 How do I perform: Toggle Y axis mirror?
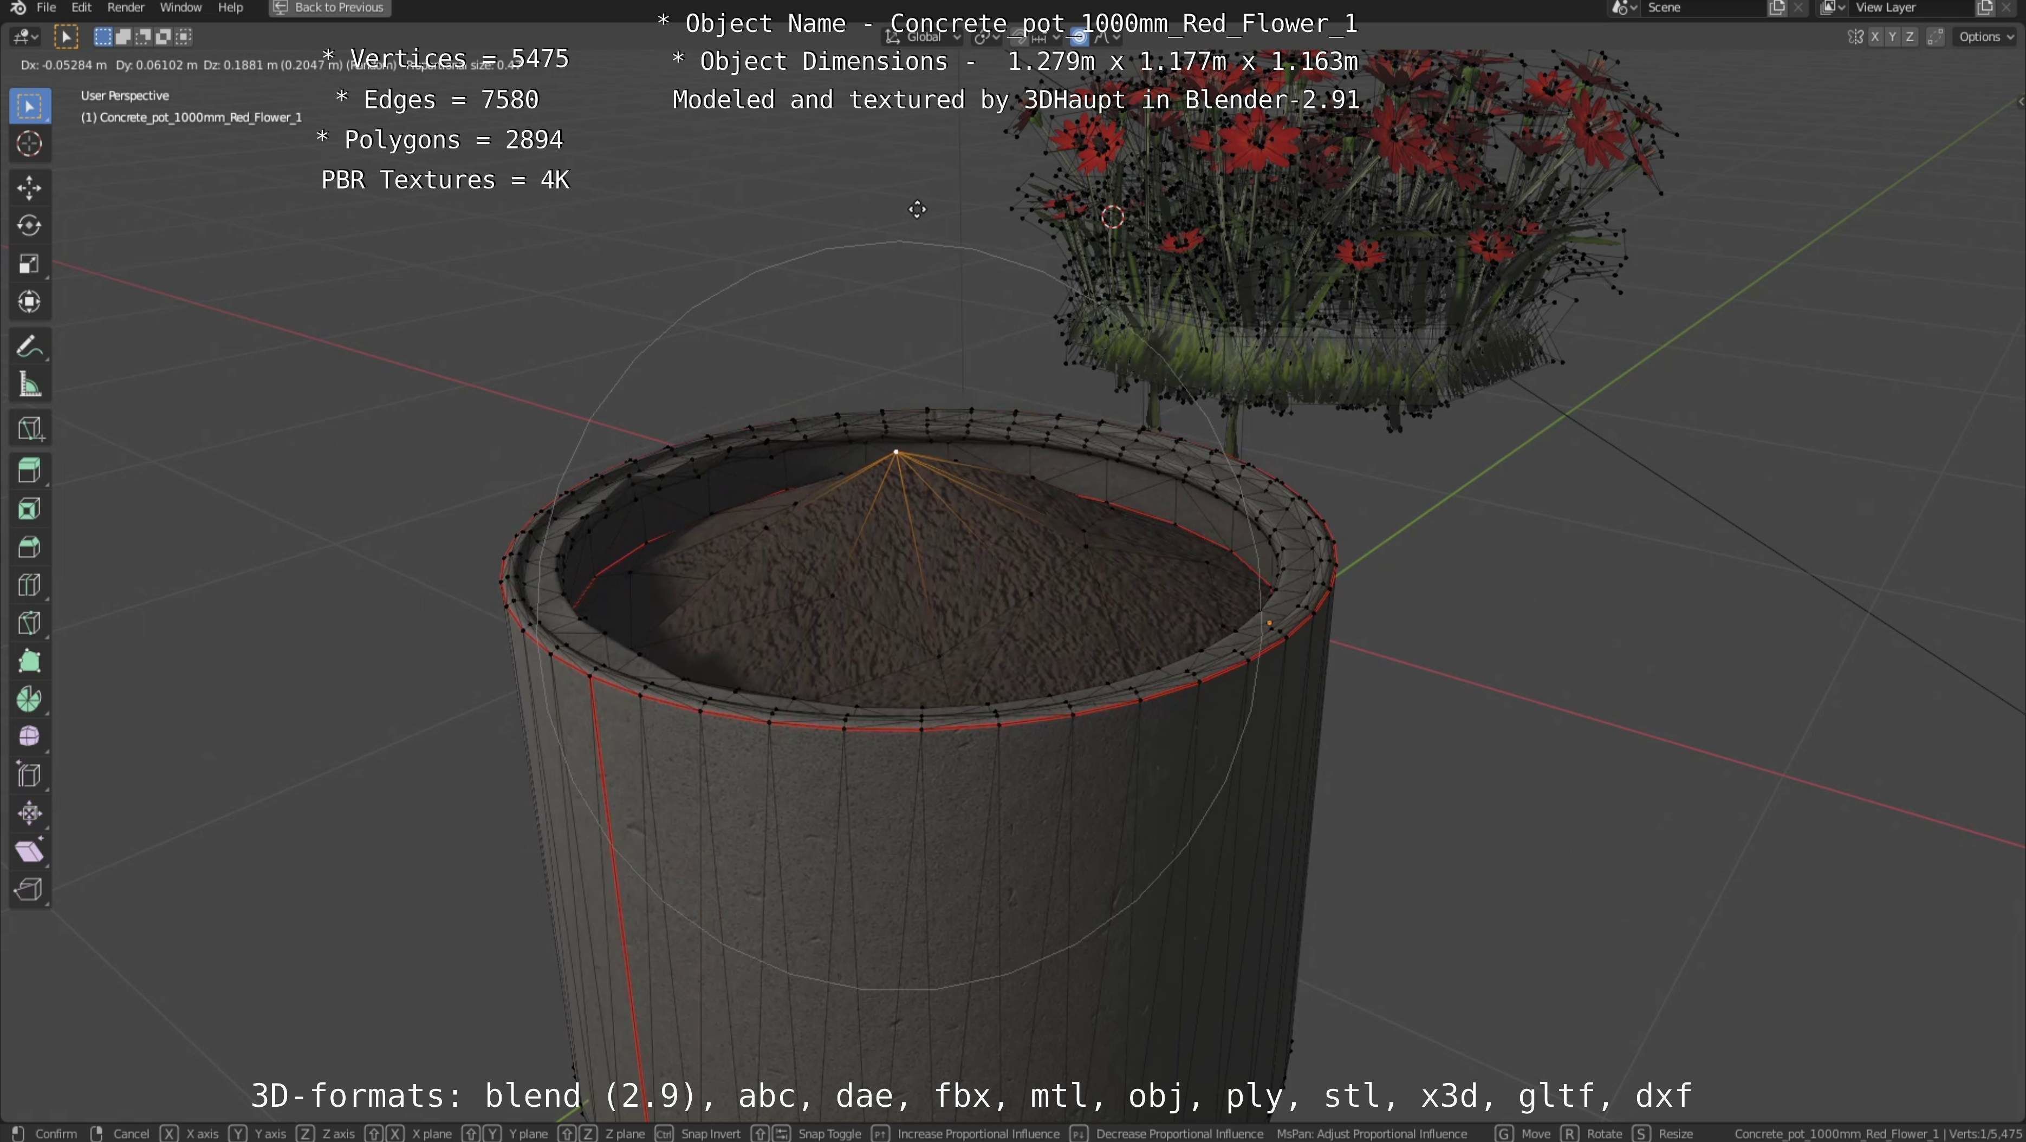pyautogui.click(x=1892, y=37)
